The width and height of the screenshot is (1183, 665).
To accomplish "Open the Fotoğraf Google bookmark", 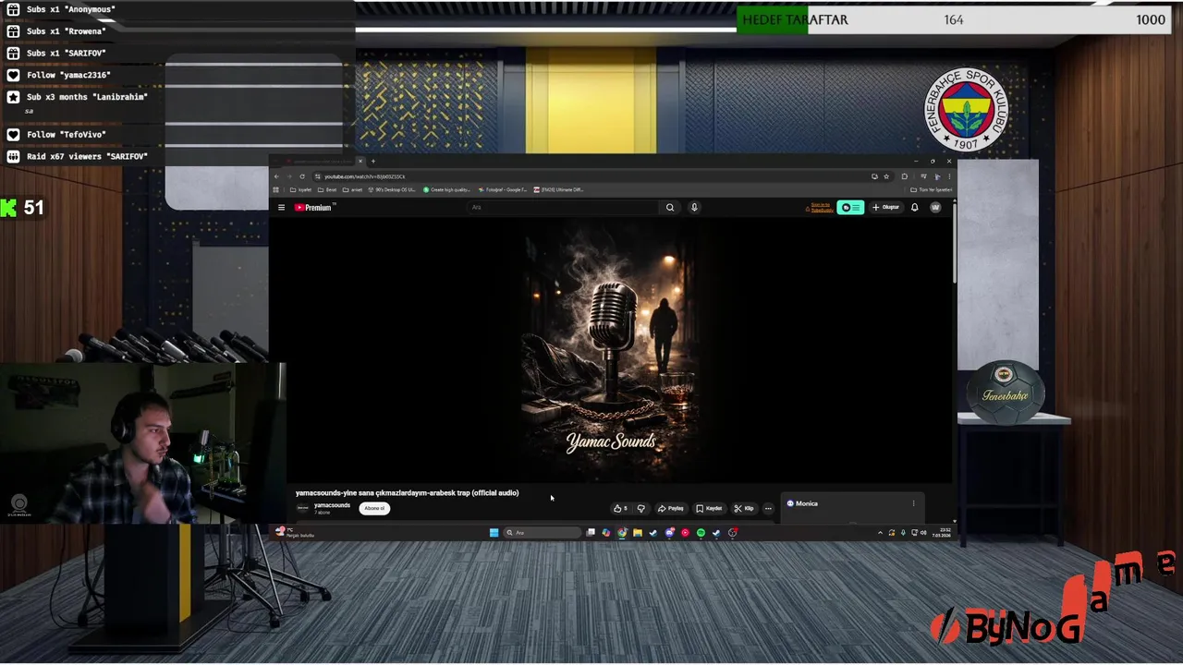I will [503, 189].
